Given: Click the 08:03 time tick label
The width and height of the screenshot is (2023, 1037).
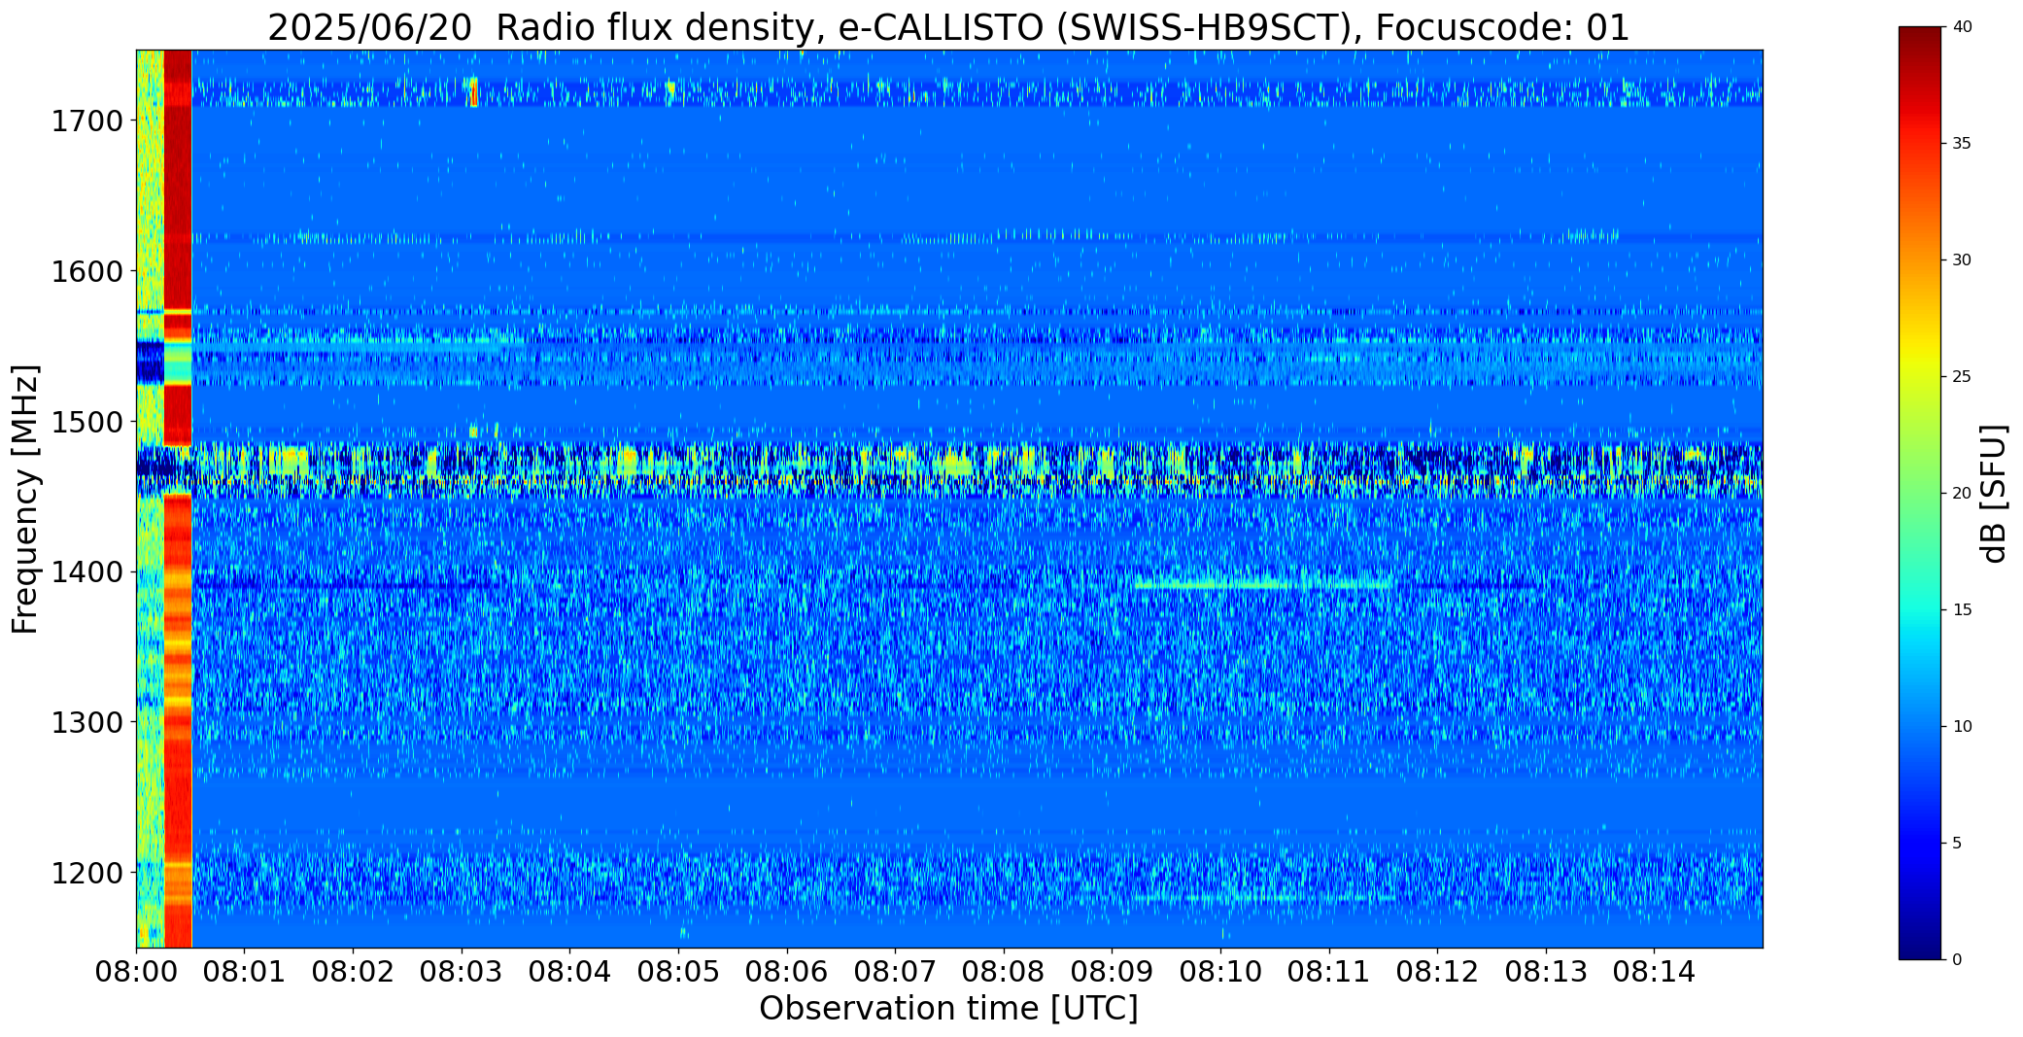Looking at the screenshot, I should coord(462,972).
